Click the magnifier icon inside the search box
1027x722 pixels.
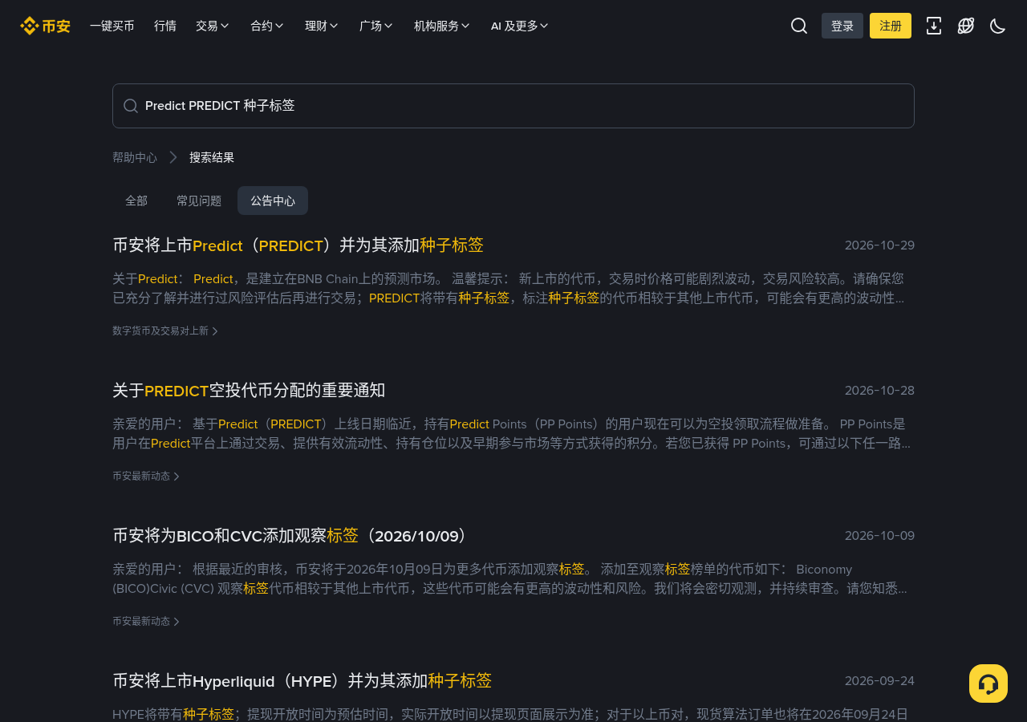[x=131, y=106]
